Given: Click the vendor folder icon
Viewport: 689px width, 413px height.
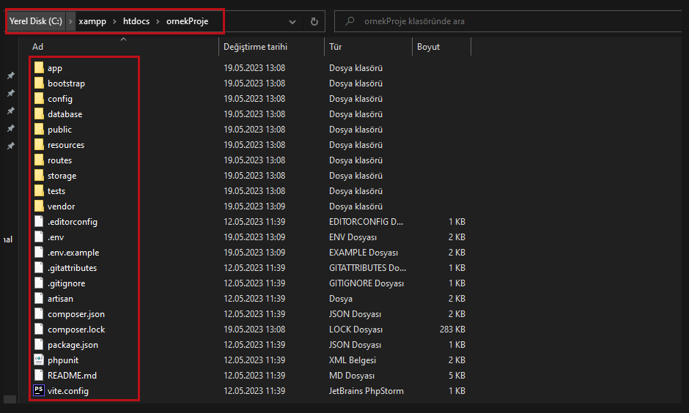Looking at the screenshot, I should click(39, 206).
